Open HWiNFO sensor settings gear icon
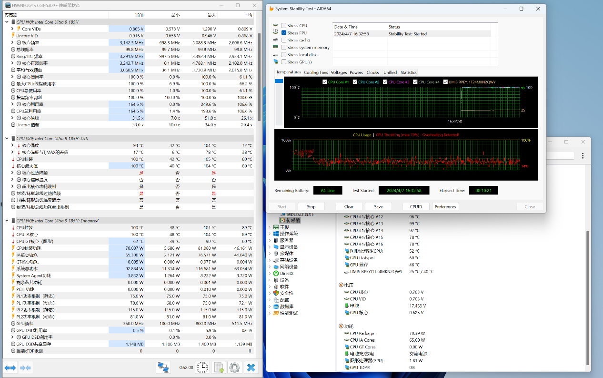This screenshot has width=603, height=378. coord(234,368)
